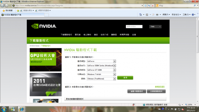
Task: Open the Chinese (Traditional) language dropdown
Action: coord(101,79)
